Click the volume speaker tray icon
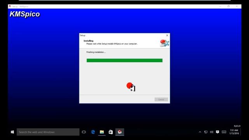Image resolution: width=249 pixels, height=140 pixels. click(212, 132)
